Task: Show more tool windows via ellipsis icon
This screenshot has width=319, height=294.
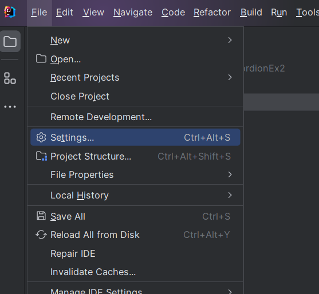Action: point(10,106)
